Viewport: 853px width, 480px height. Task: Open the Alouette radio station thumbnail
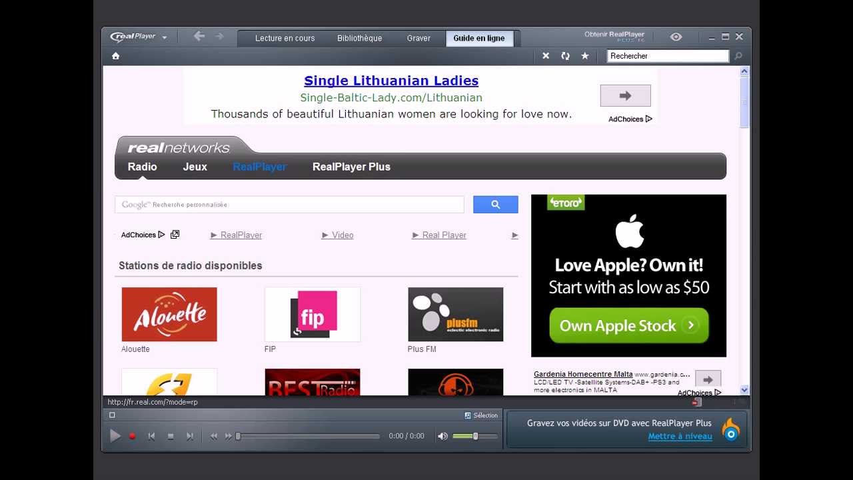(169, 314)
